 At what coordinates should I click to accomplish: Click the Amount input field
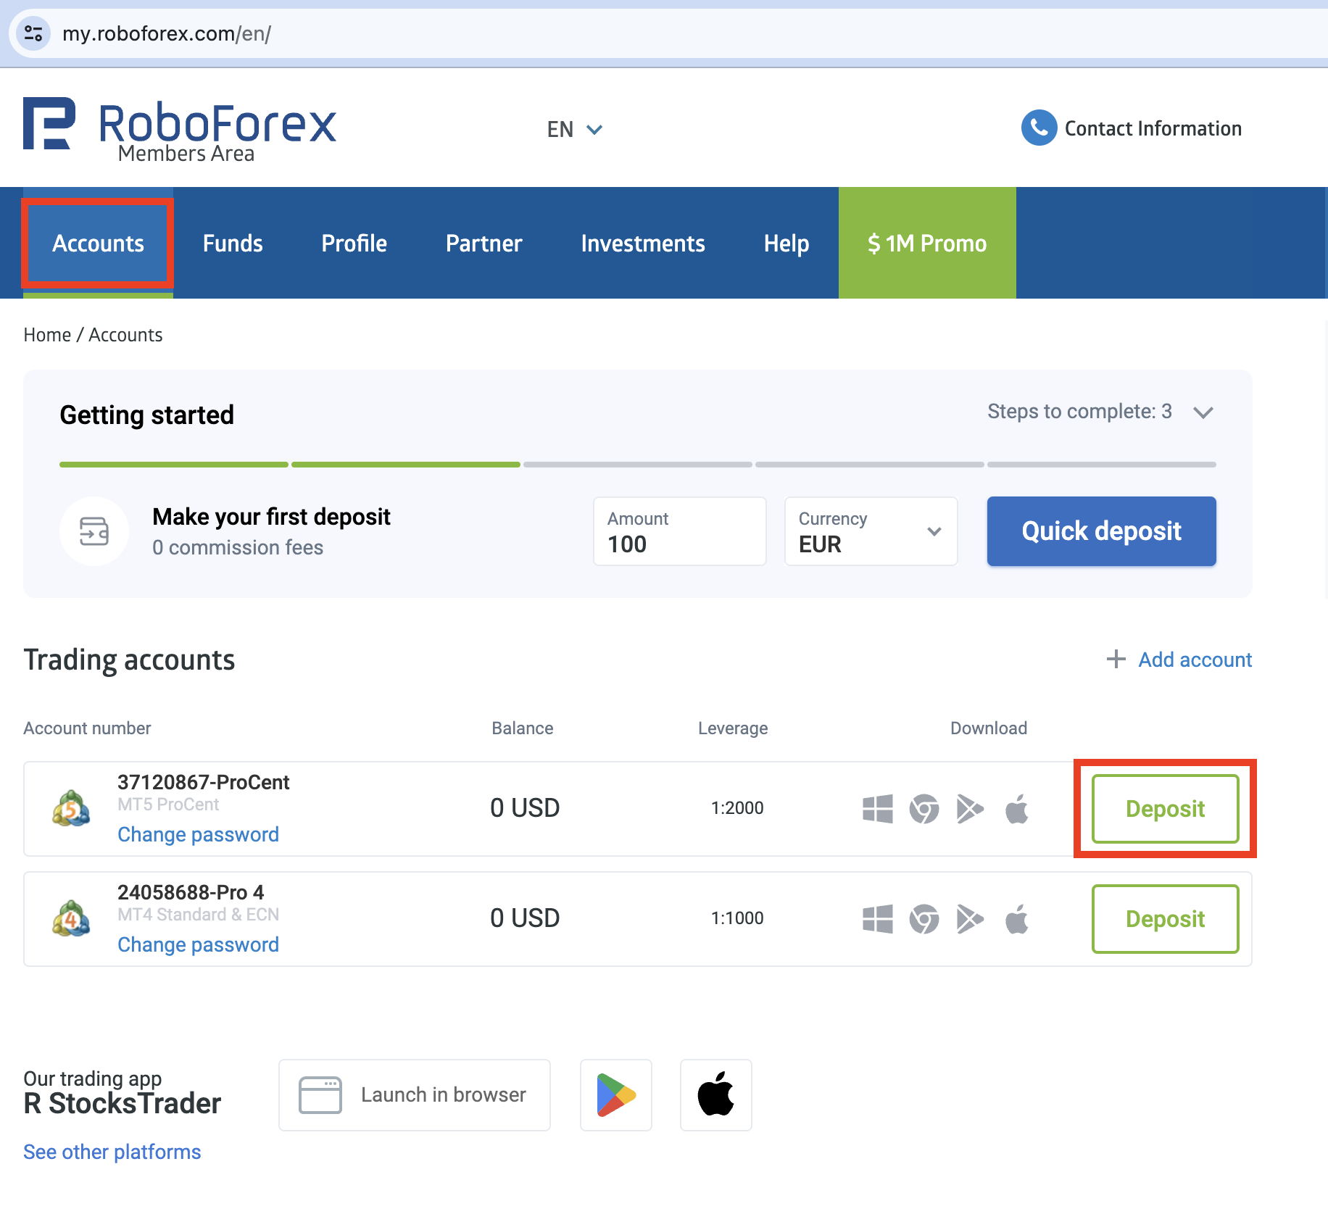click(679, 531)
